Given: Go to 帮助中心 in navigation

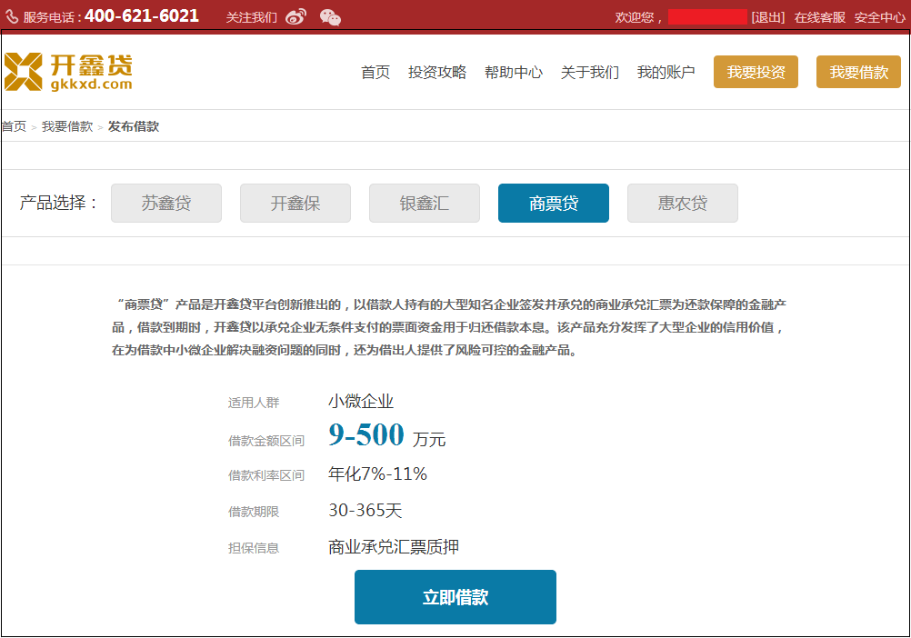Looking at the screenshot, I should [x=514, y=73].
